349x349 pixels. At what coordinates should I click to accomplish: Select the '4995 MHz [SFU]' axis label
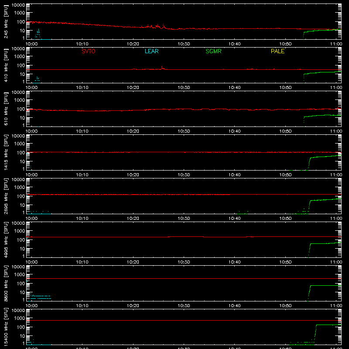tap(6, 240)
